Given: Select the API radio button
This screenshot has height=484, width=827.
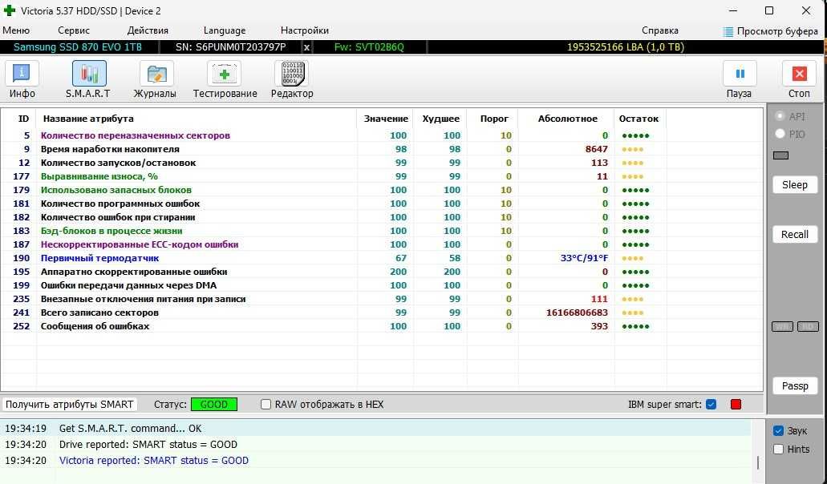Looking at the screenshot, I should pos(780,116).
